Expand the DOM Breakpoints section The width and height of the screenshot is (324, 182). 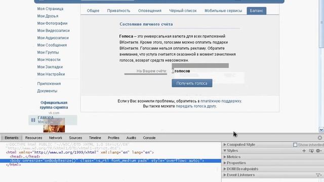(x=225, y=169)
